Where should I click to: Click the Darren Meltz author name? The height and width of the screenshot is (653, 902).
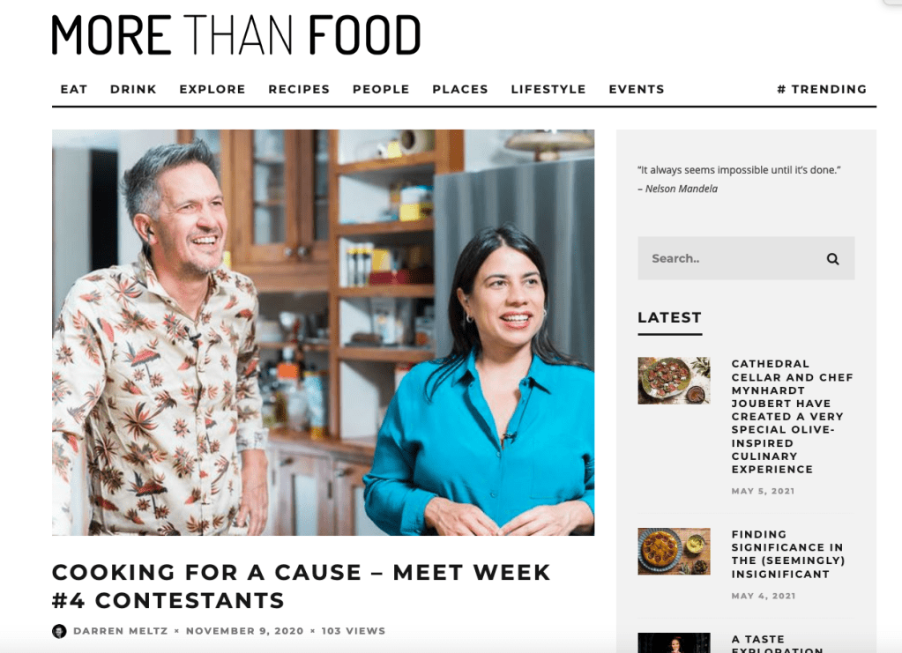point(120,631)
